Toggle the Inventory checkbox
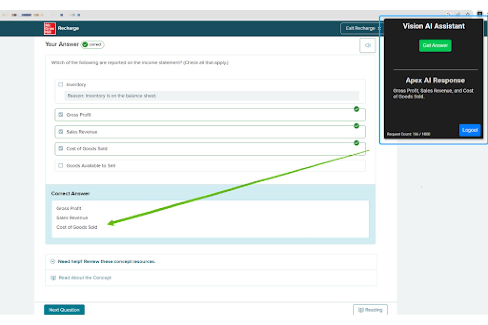Viewport: 488px width, 325px height. 61,85
